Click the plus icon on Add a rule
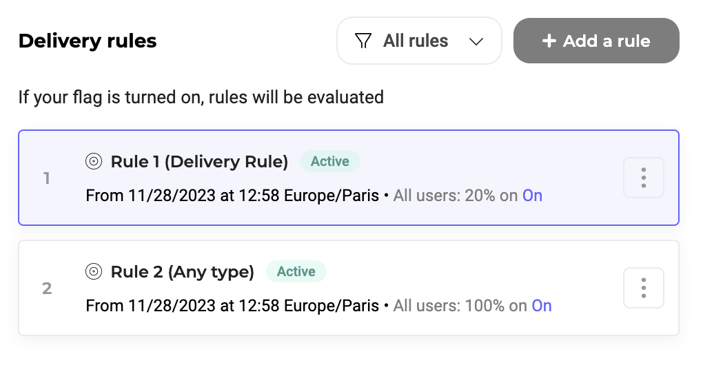703x365 pixels. click(x=549, y=41)
